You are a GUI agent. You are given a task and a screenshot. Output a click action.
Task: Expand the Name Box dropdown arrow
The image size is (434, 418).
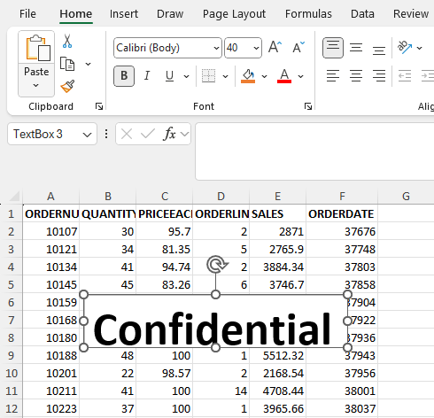coord(87,135)
